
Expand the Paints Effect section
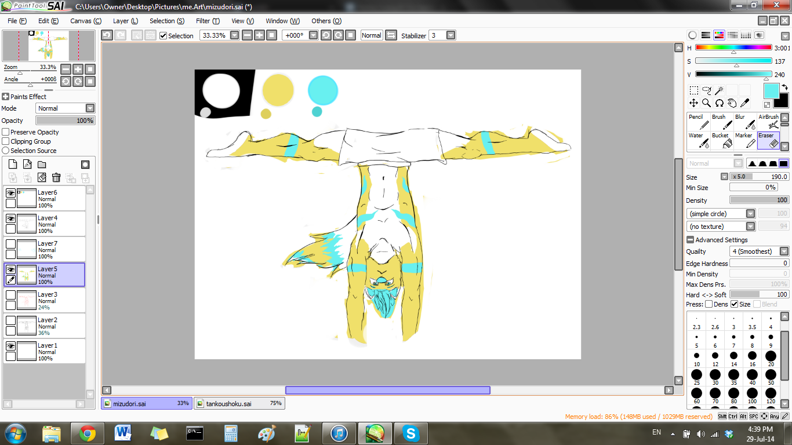click(x=6, y=97)
